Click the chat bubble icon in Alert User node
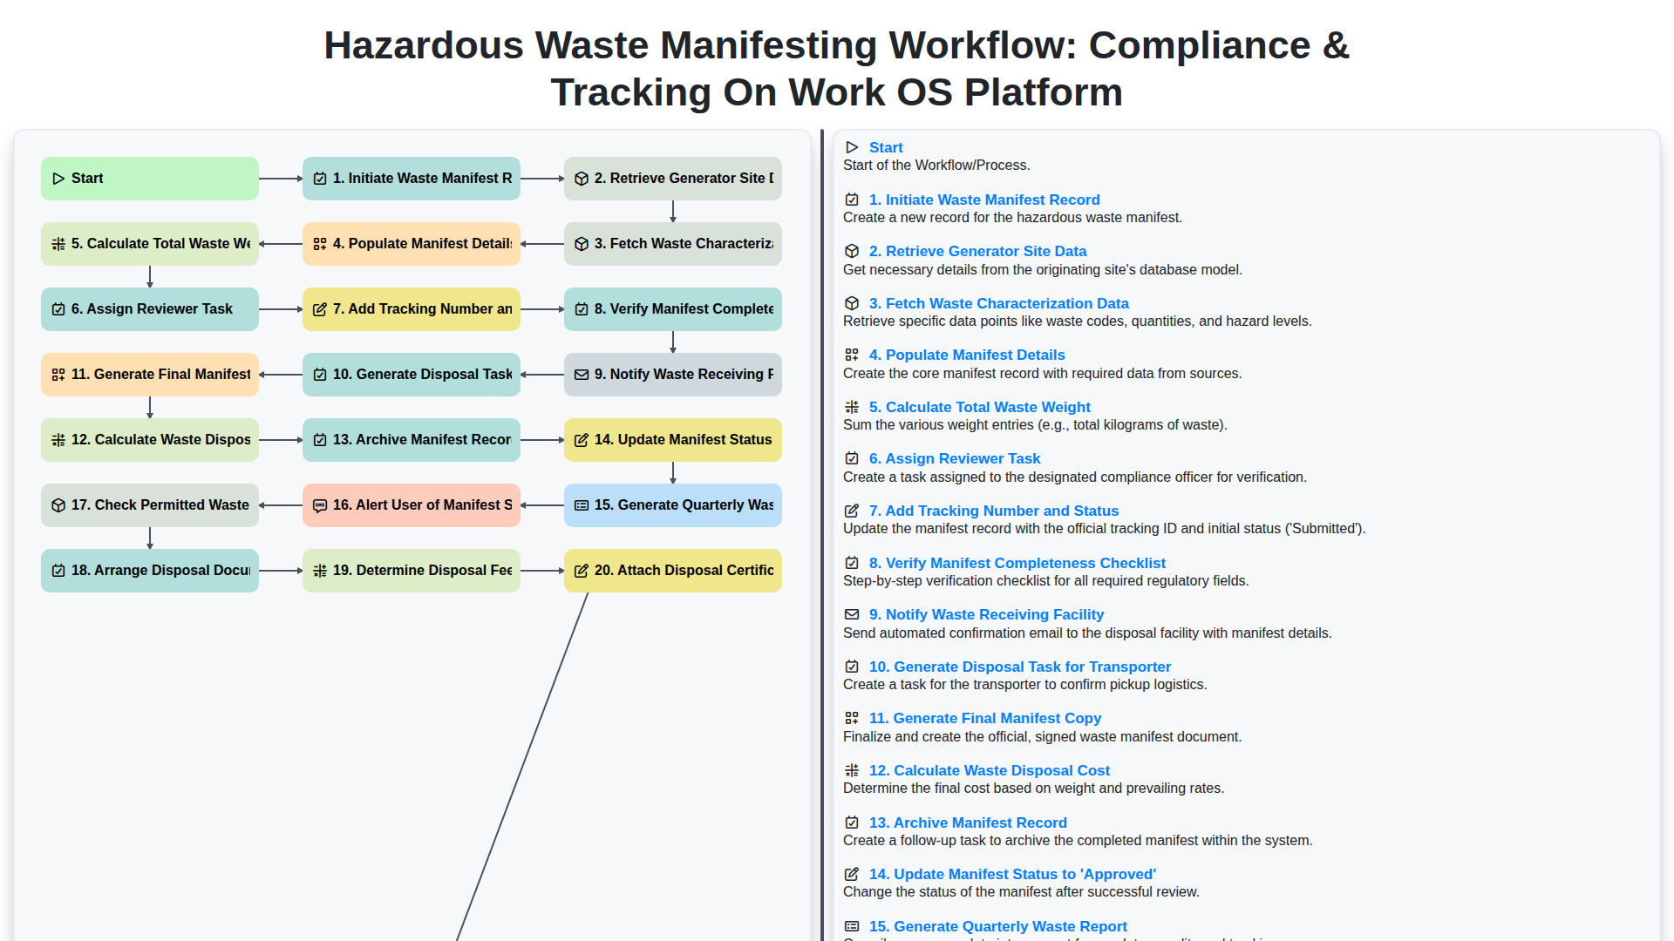1674x941 pixels. tap(320, 505)
